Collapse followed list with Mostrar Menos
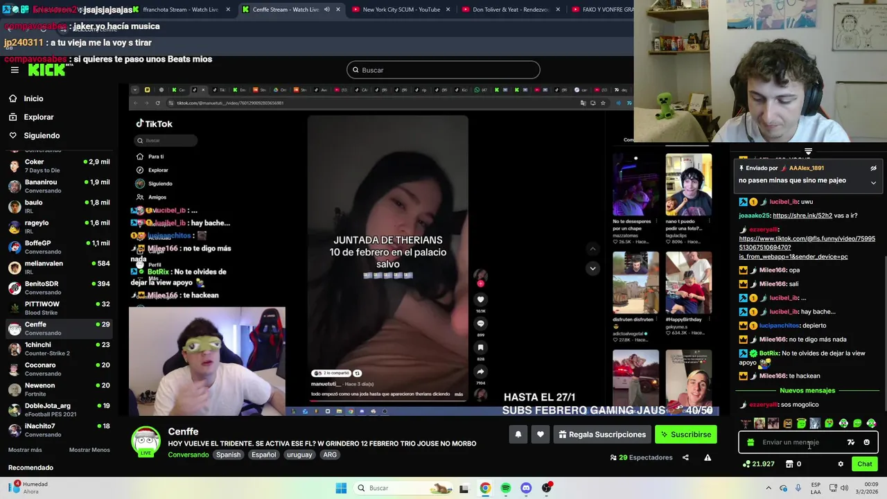 coord(89,450)
